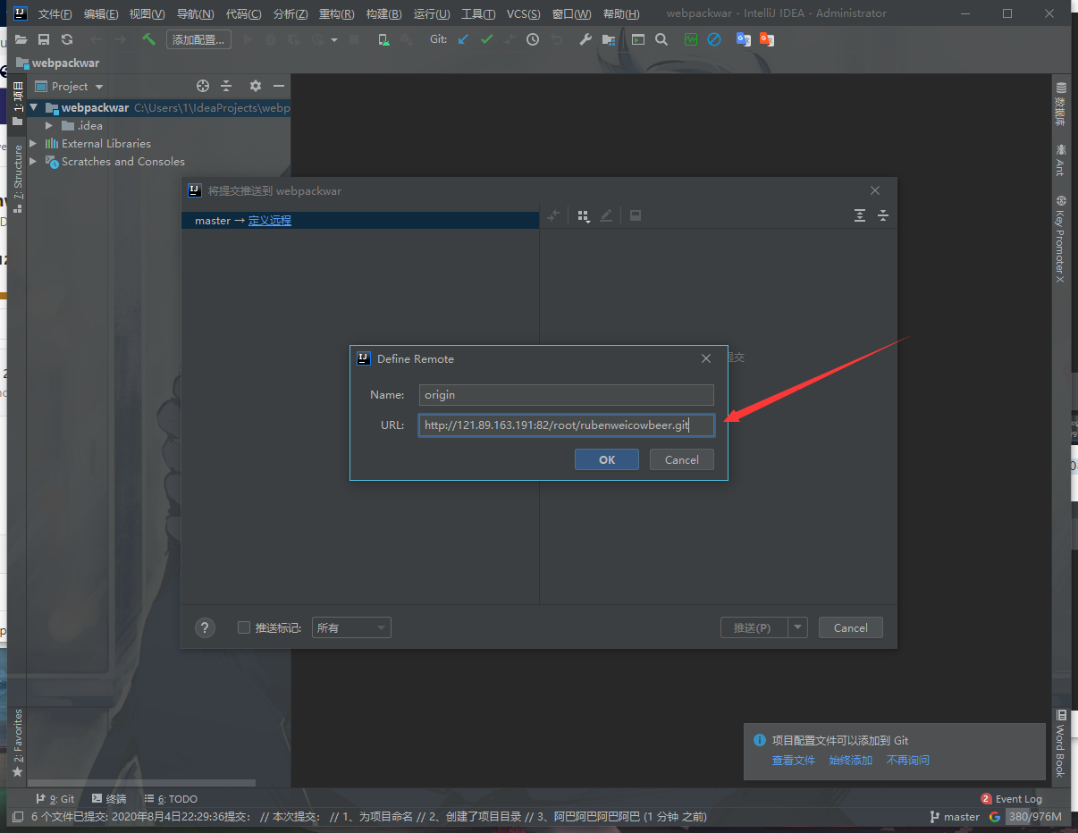Click the Git commit checkmark icon

coord(486,39)
